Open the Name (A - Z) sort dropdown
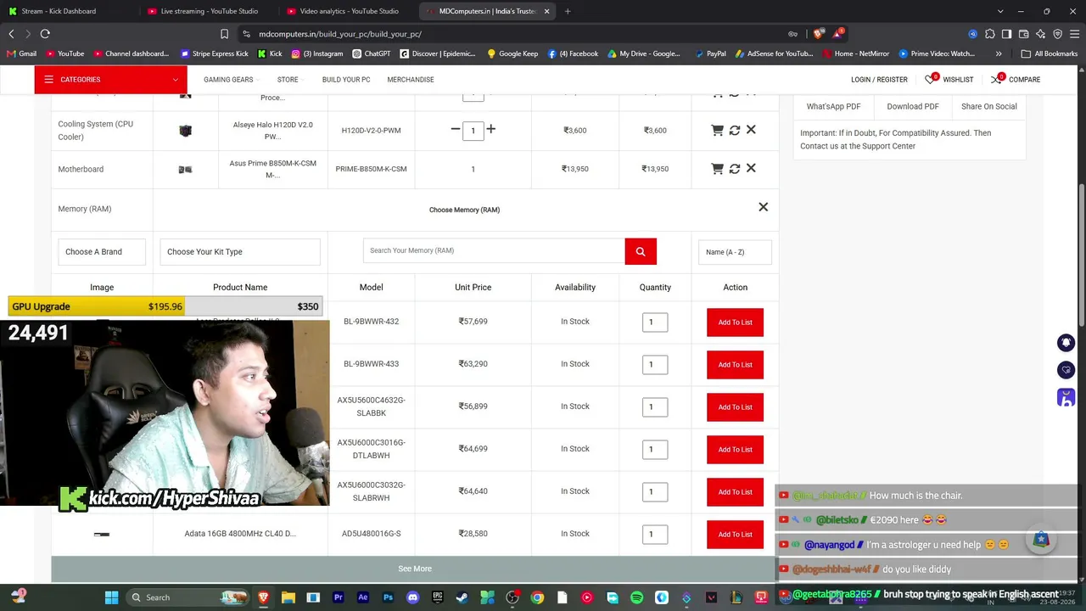 point(735,252)
